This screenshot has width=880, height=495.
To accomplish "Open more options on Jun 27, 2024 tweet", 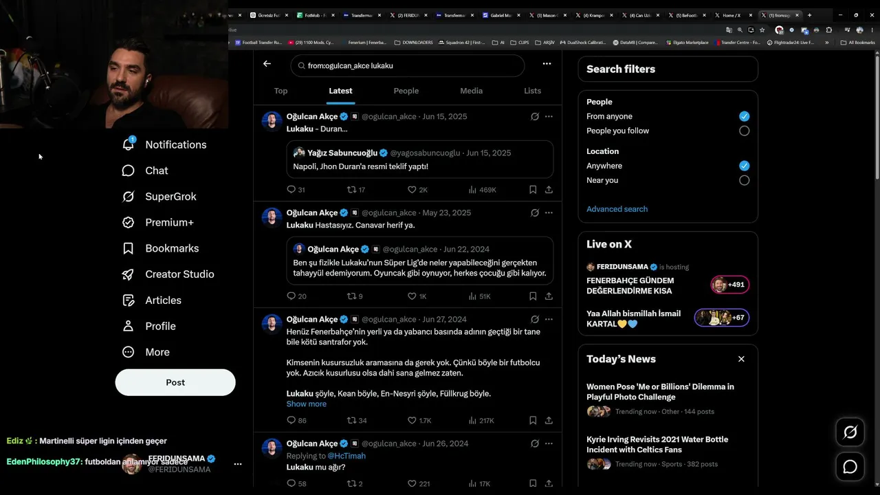I will [x=549, y=320].
